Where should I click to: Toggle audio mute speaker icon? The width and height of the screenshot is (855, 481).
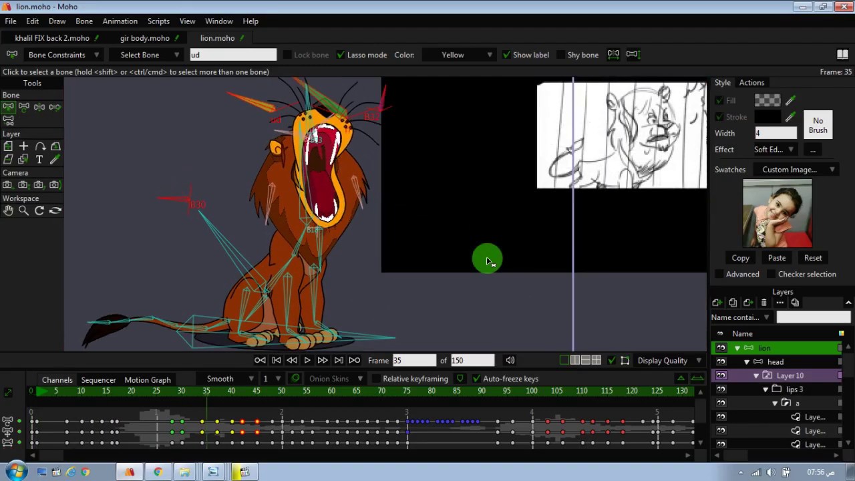[510, 361]
